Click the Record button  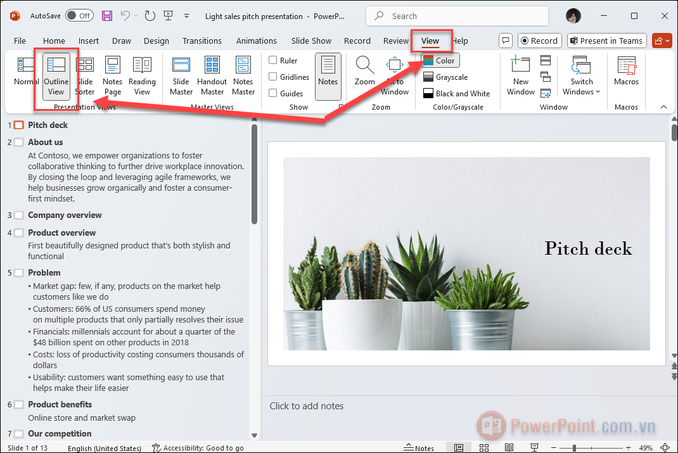540,41
